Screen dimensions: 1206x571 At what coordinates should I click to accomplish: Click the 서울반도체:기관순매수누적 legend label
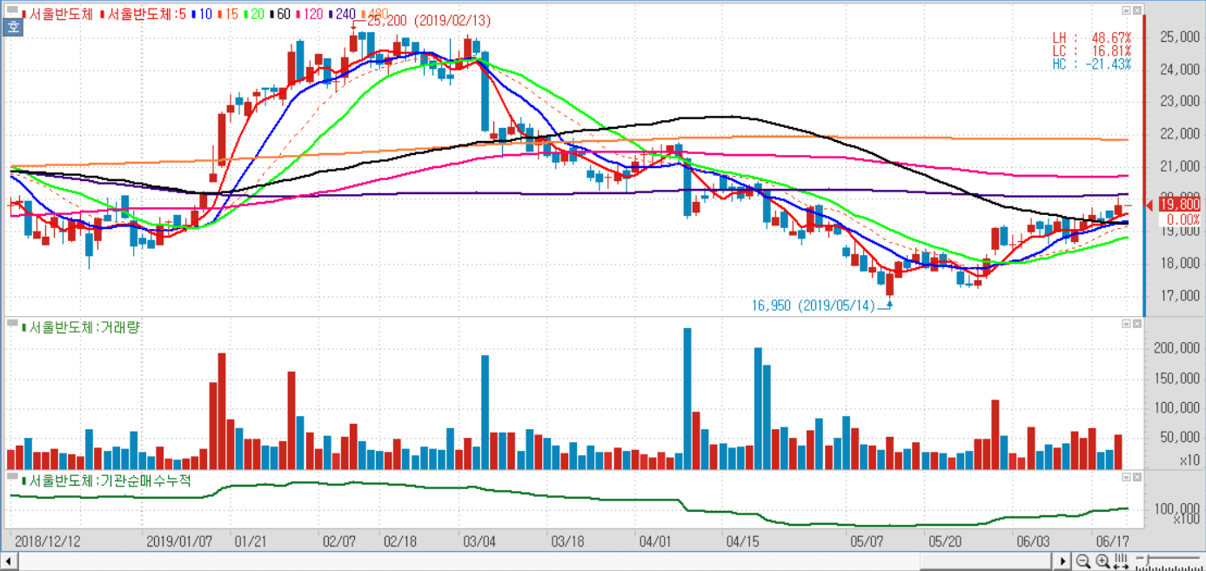click(104, 480)
